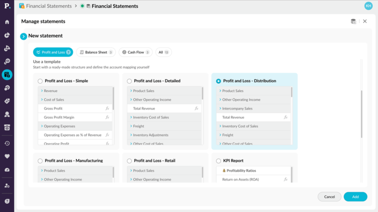Open the favorites heart sidebar icon
The width and height of the screenshot is (378, 212).
click(7, 156)
